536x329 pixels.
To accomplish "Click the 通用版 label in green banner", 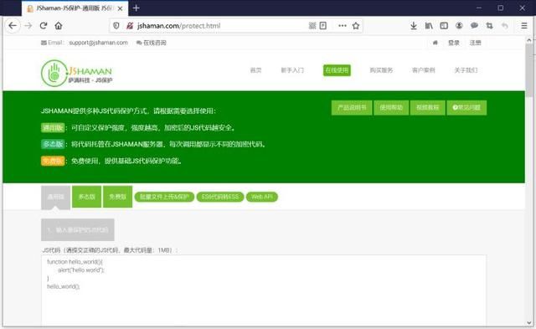I will click(x=53, y=128).
